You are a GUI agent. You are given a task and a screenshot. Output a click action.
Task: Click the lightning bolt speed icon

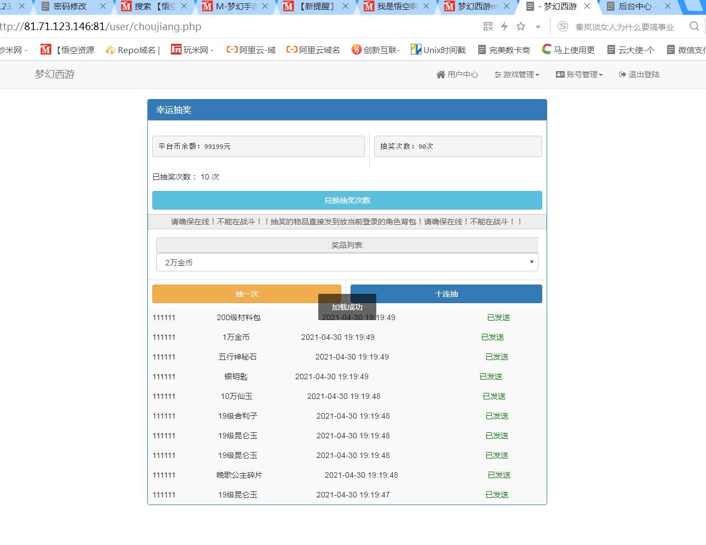pyautogui.click(x=504, y=26)
